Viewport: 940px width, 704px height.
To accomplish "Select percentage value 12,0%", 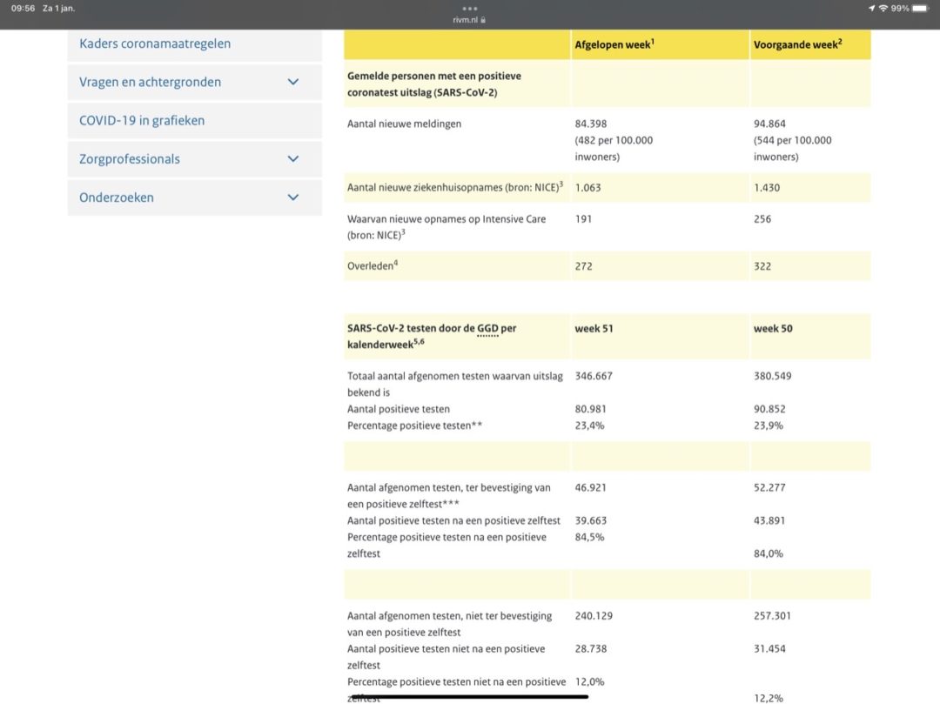I will click(x=589, y=682).
